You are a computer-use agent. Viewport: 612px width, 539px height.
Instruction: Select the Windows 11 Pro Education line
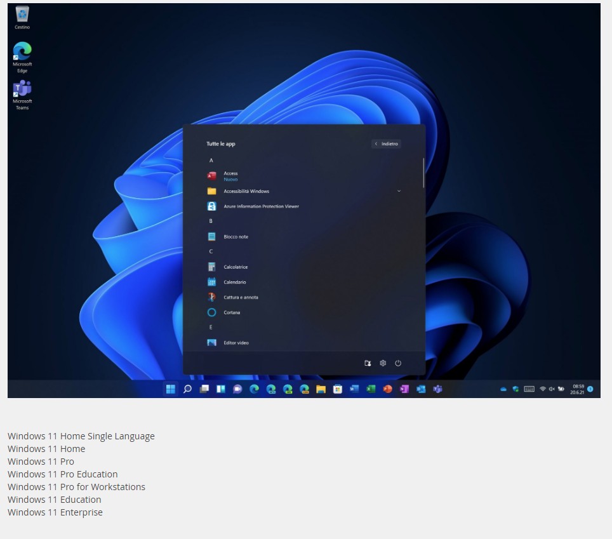[63, 474]
